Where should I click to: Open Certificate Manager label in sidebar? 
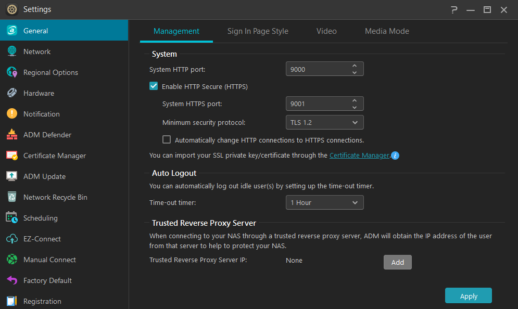point(55,156)
